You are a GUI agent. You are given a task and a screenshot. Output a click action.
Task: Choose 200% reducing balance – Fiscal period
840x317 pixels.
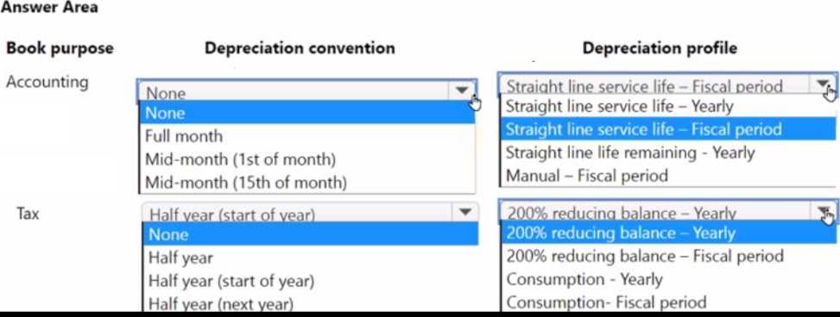click(668, 256)
